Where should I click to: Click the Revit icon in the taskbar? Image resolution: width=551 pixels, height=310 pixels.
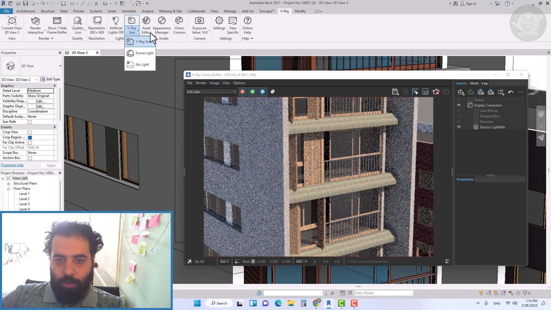329,303
